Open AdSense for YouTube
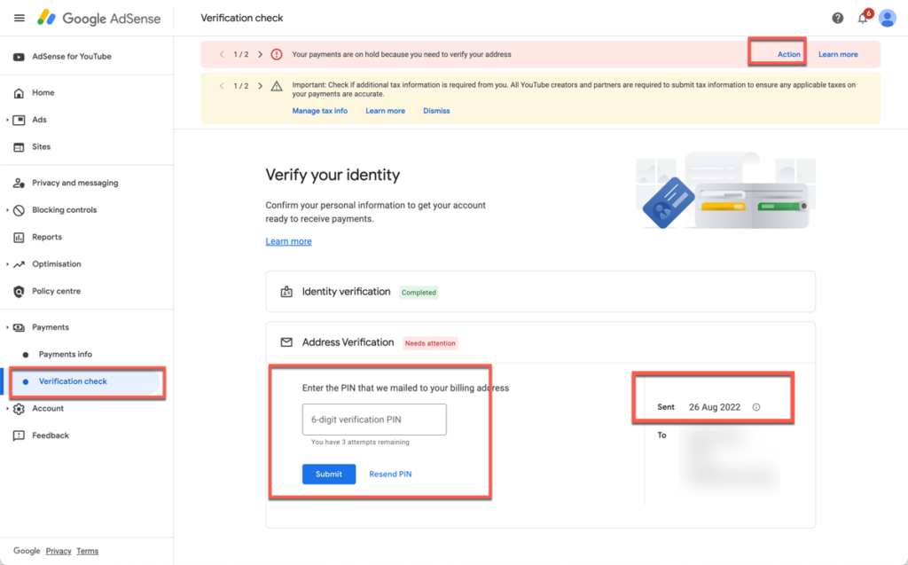This screenshot has height=565, width=908. point(72,57)
